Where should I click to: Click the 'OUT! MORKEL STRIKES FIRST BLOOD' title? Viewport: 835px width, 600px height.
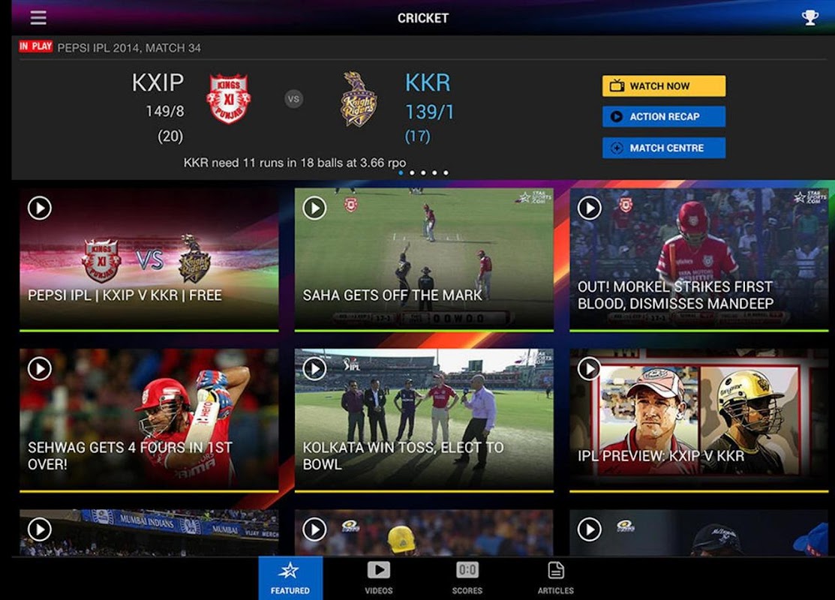676,295
